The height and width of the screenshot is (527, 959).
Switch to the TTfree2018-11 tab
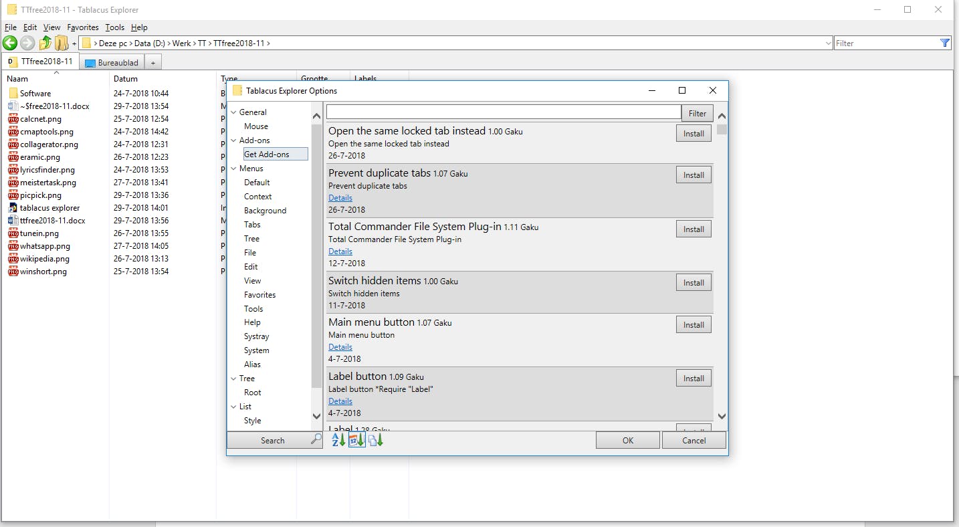[40, 61]
